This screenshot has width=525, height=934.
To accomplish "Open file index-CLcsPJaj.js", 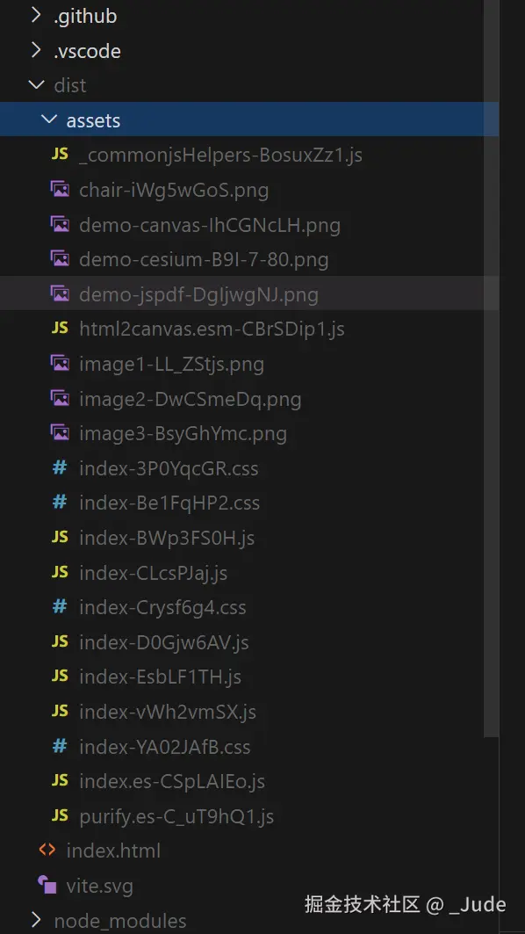I will (154, 572).
